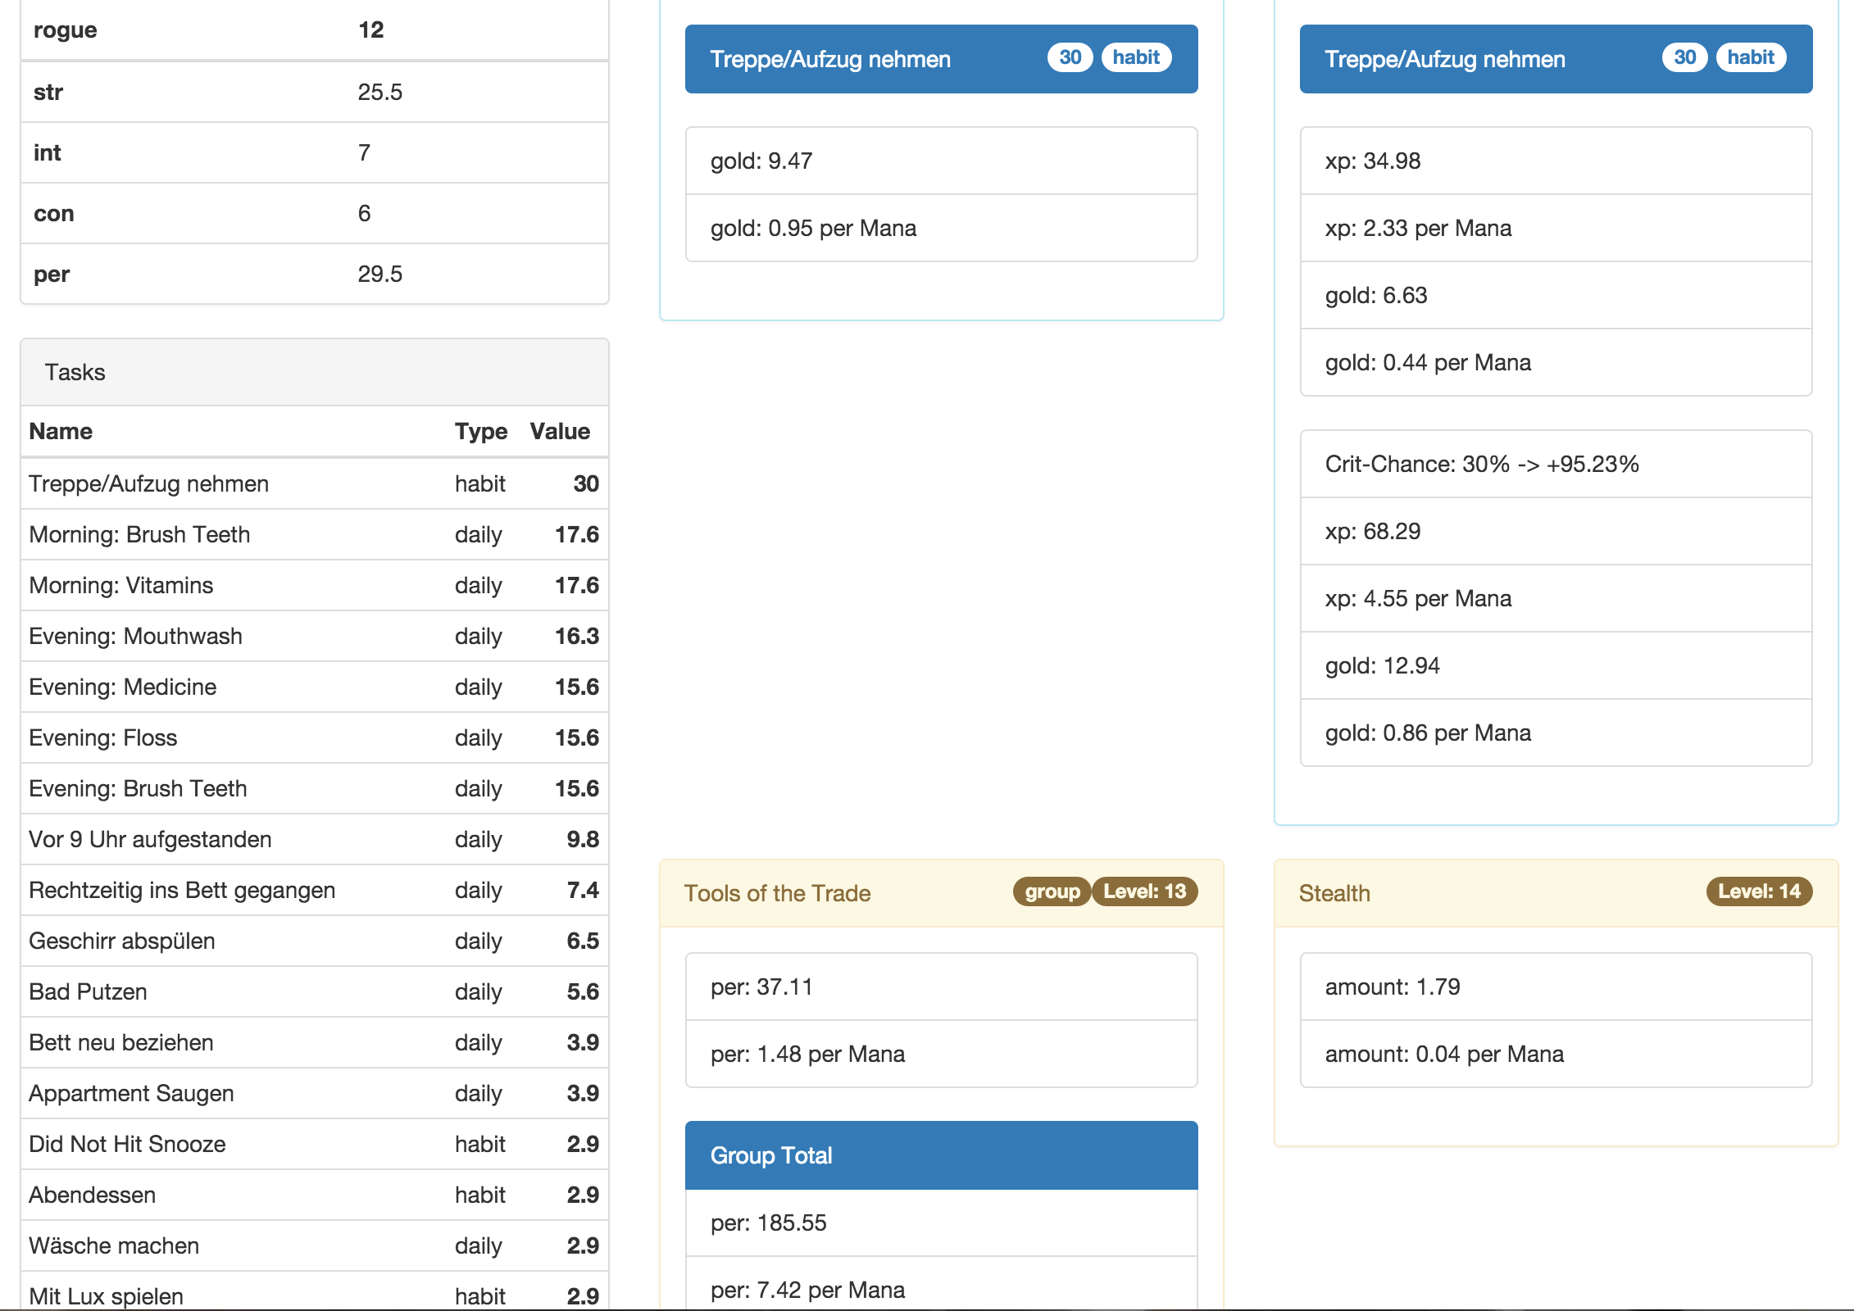Image resolution: width=1854 pixels, height=1311 pixels.
Task: Click the habit badge in the xp card
Action: pyautogui.click(x=1751, y=57)
